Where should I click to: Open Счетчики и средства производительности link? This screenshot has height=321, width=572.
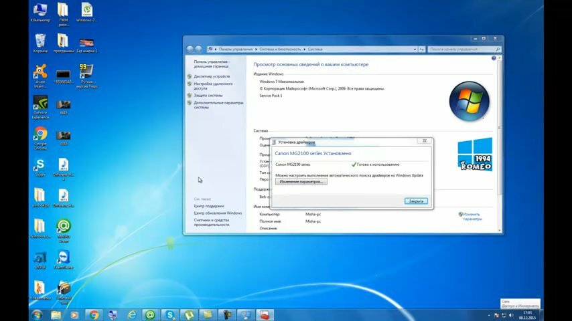click(212, 222)
